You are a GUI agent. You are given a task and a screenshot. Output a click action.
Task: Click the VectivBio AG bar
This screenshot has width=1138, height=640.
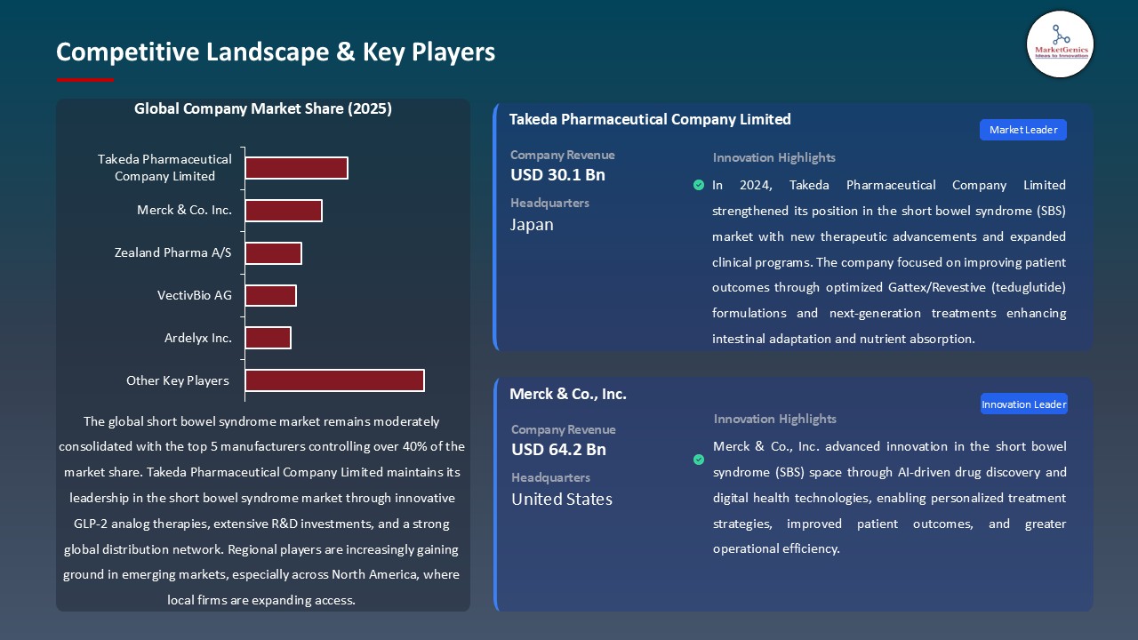(x=271, y=294)
